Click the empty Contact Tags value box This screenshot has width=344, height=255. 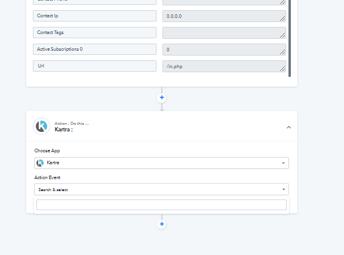(x=224, y=33)
